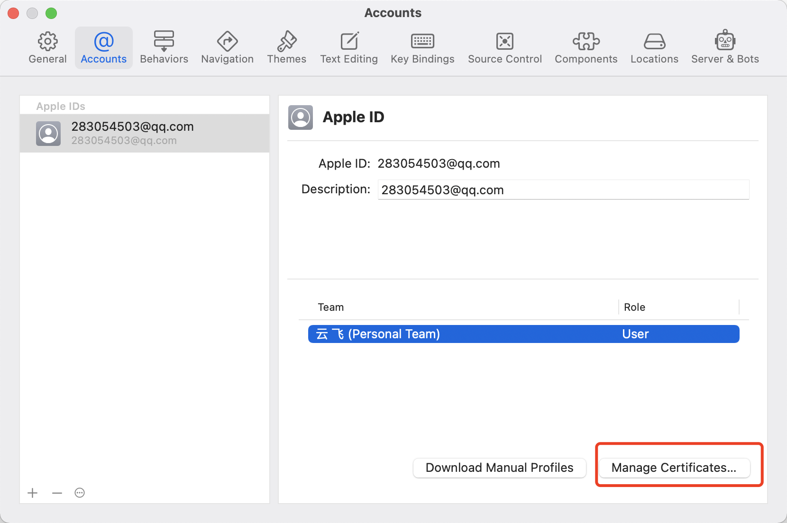This screenshot has width=787, height=523.
Task: Click the Text Editing tab label
Action: (349, 59)
